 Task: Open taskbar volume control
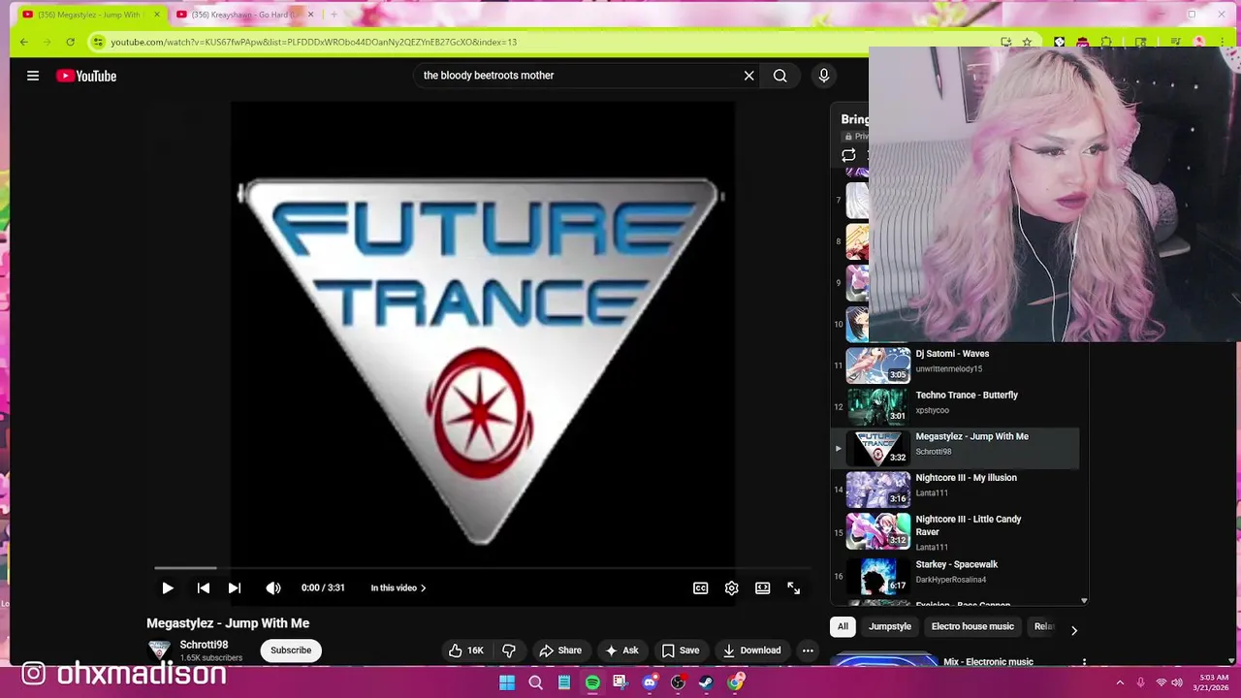pos(1177,682)
